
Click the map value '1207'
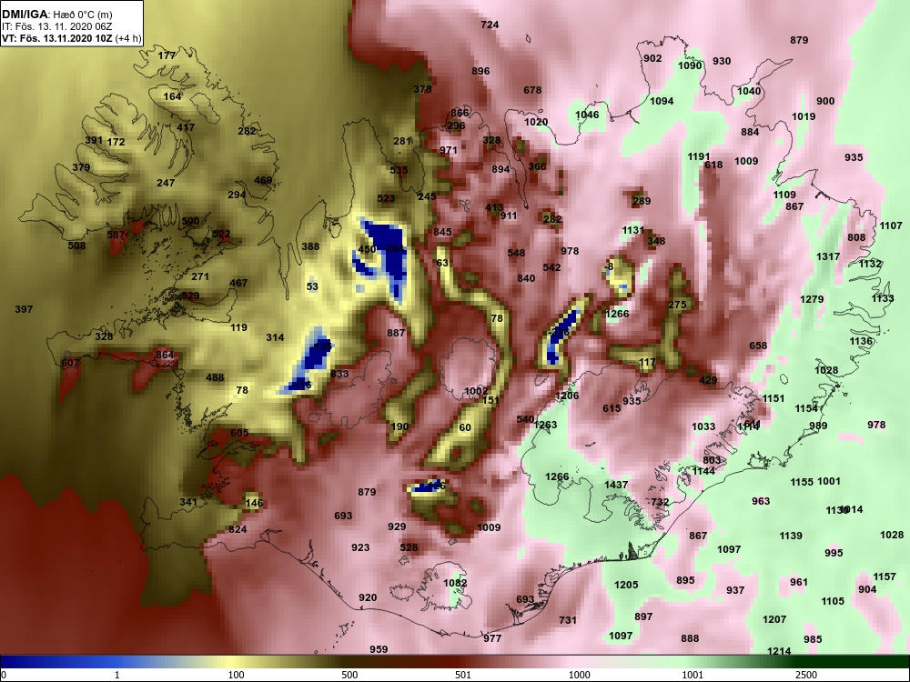point(774,620)
